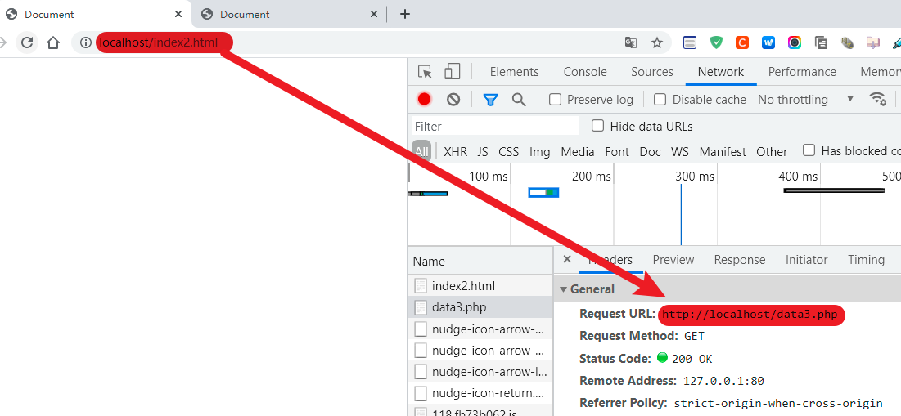Reload the page with the refresh icon
901x416 pixels.
click(26, 42)
